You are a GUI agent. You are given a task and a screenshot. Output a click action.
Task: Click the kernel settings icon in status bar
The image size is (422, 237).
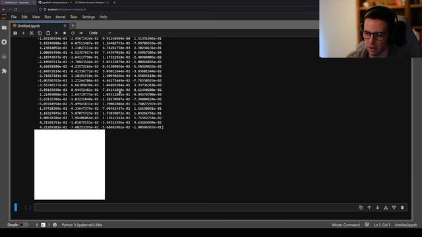55,224
